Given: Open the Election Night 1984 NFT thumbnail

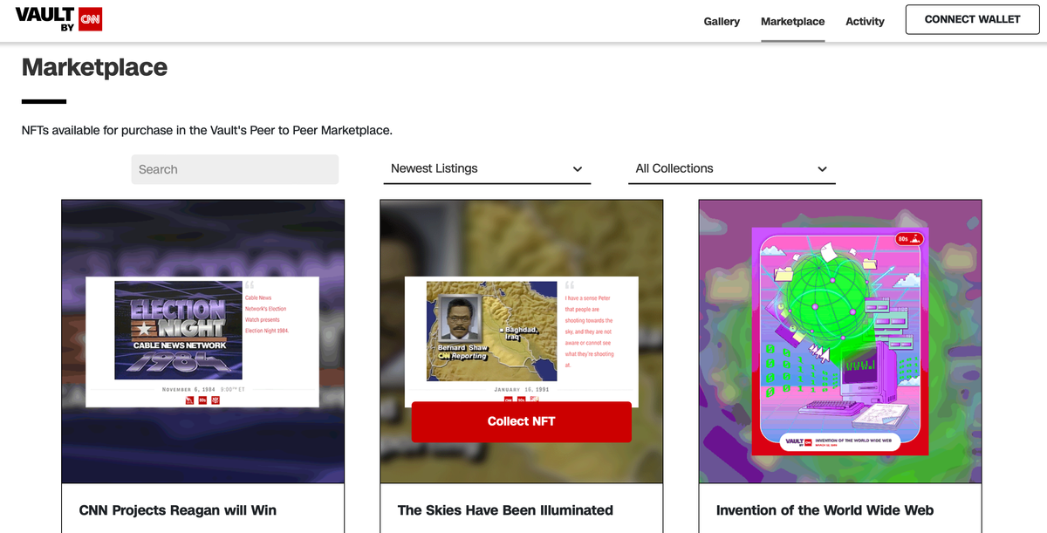Looking at the screenshot, I should [x=202, y=341].
